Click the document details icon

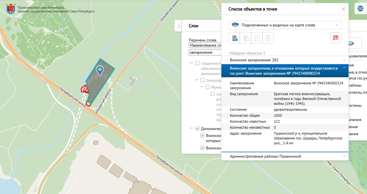pos(268,38)
